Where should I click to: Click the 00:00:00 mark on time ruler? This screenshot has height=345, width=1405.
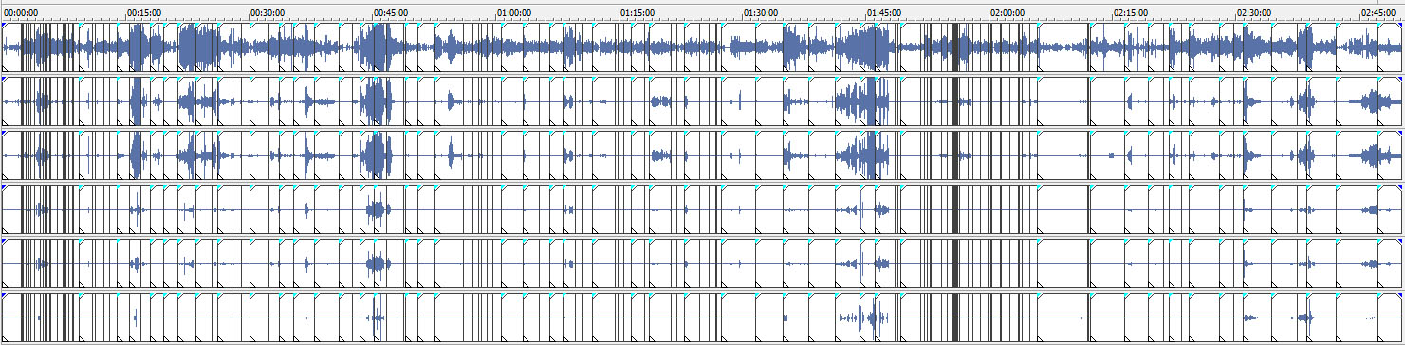pos(22,13)
